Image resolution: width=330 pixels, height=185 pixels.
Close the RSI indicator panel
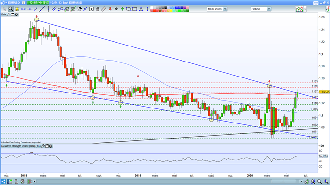51,146
